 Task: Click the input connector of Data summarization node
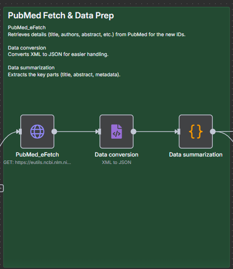tap(179, 132)
